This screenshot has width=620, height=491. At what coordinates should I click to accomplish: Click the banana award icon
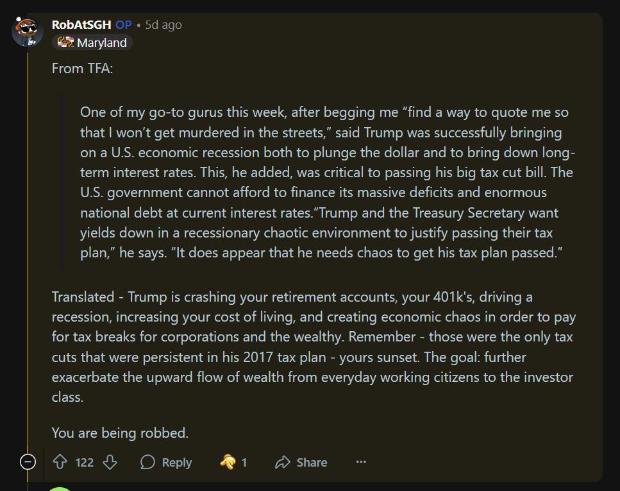(227, 462)
